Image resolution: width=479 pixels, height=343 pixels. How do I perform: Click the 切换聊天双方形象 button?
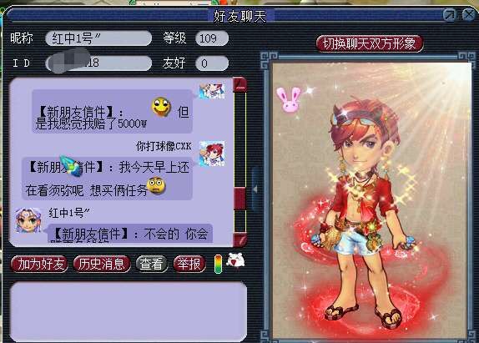tap(370, 43)
